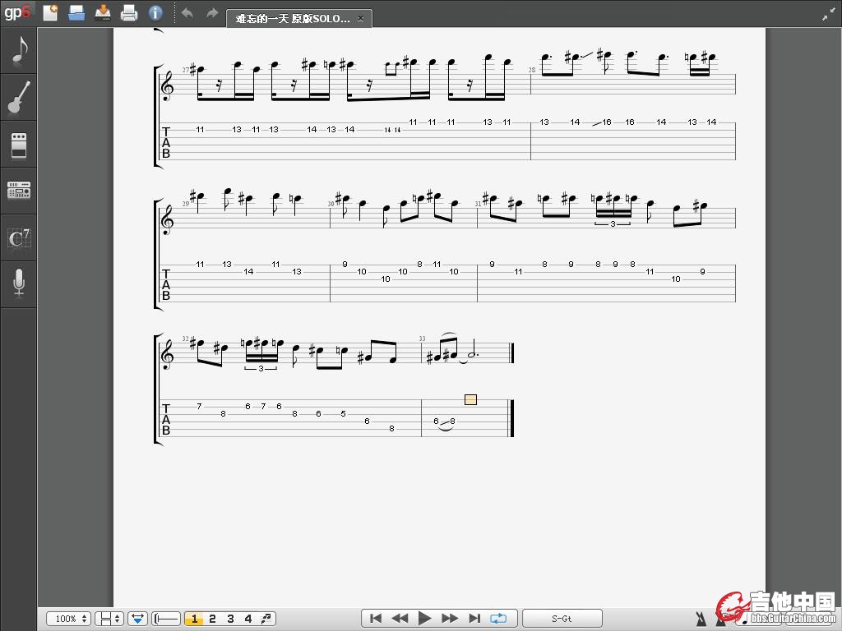The width and height of the screenshot is (842, 631).
Task: Click the open file folder icon
Action: (x=76, y=12)
